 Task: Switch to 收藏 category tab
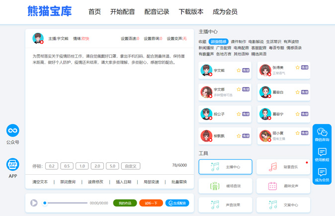[202, 42]
